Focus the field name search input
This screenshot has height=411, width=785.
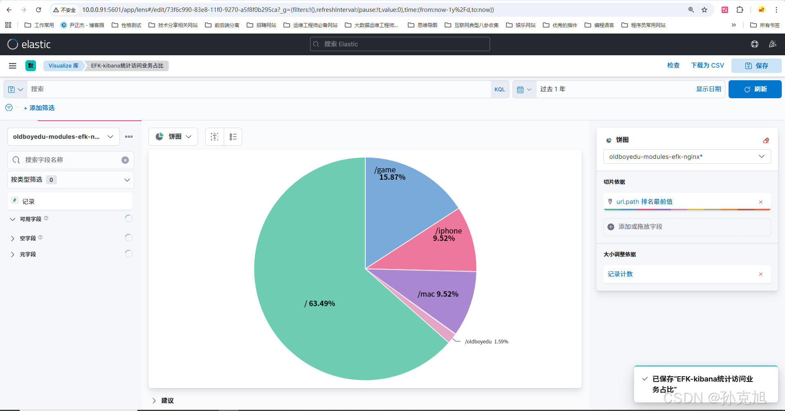click(72, 160)
